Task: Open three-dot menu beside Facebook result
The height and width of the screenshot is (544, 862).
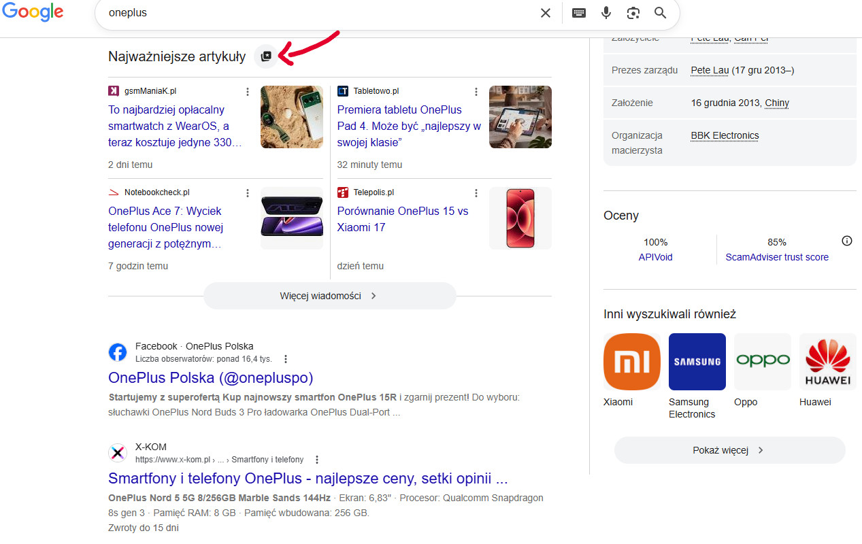Action: pos(286,359)
